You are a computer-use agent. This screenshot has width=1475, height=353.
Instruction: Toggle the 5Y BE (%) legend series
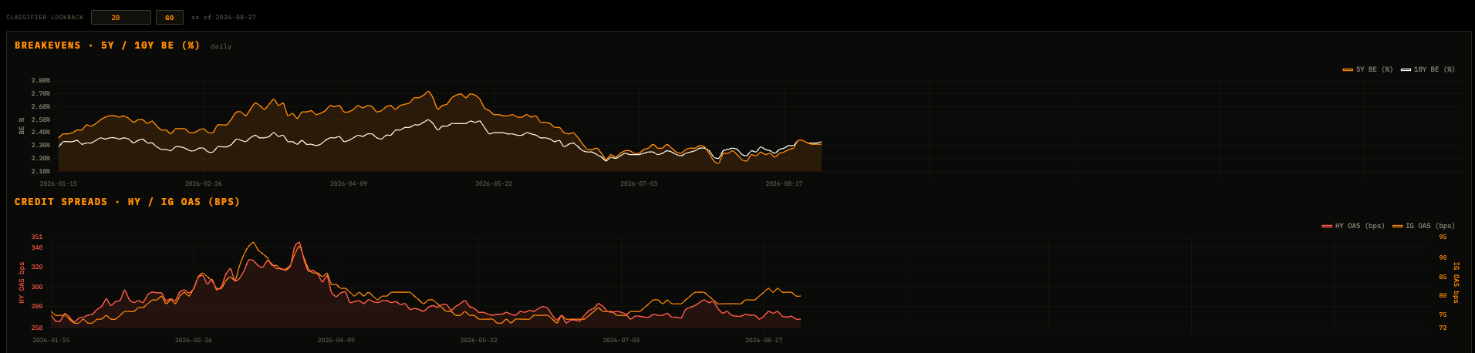[x=1368, y=69]
